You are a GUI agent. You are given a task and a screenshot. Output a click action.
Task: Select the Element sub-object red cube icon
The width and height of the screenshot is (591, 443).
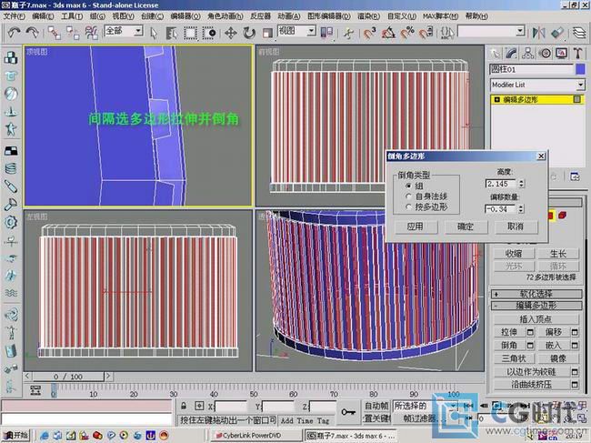(562, 216)
